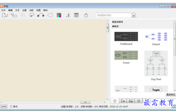The height and width of the screenshot is (111, 176).
Task: Open the 主题 menu
Action: tap(24, 10)
